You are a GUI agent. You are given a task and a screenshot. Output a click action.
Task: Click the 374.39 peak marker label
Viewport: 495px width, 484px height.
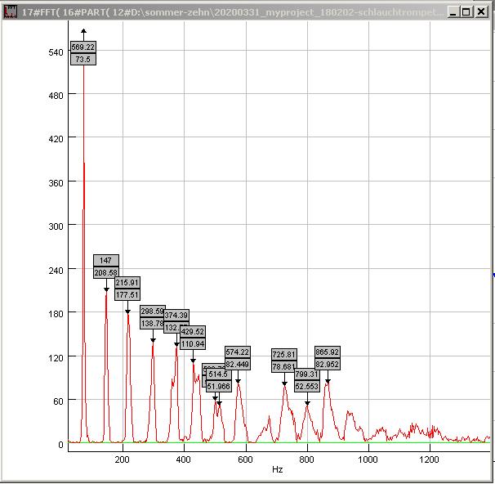tap(178, 315)
